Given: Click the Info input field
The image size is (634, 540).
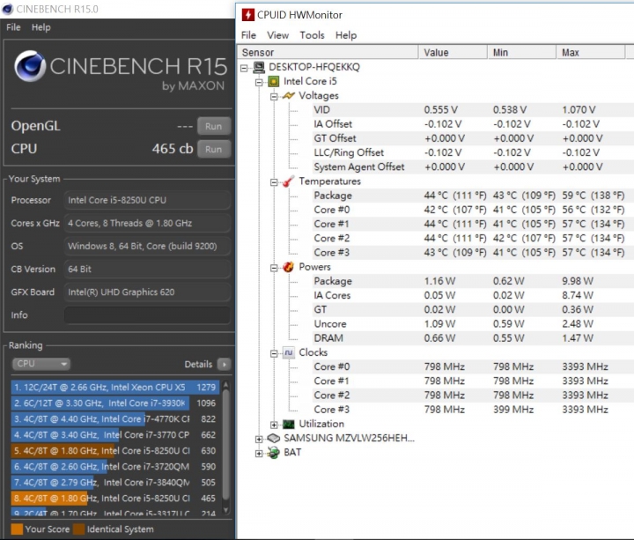Looking at the screenshot, I should point(147,315).
